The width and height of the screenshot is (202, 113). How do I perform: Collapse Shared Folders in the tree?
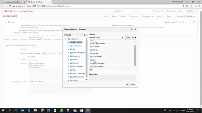[66, 42]
